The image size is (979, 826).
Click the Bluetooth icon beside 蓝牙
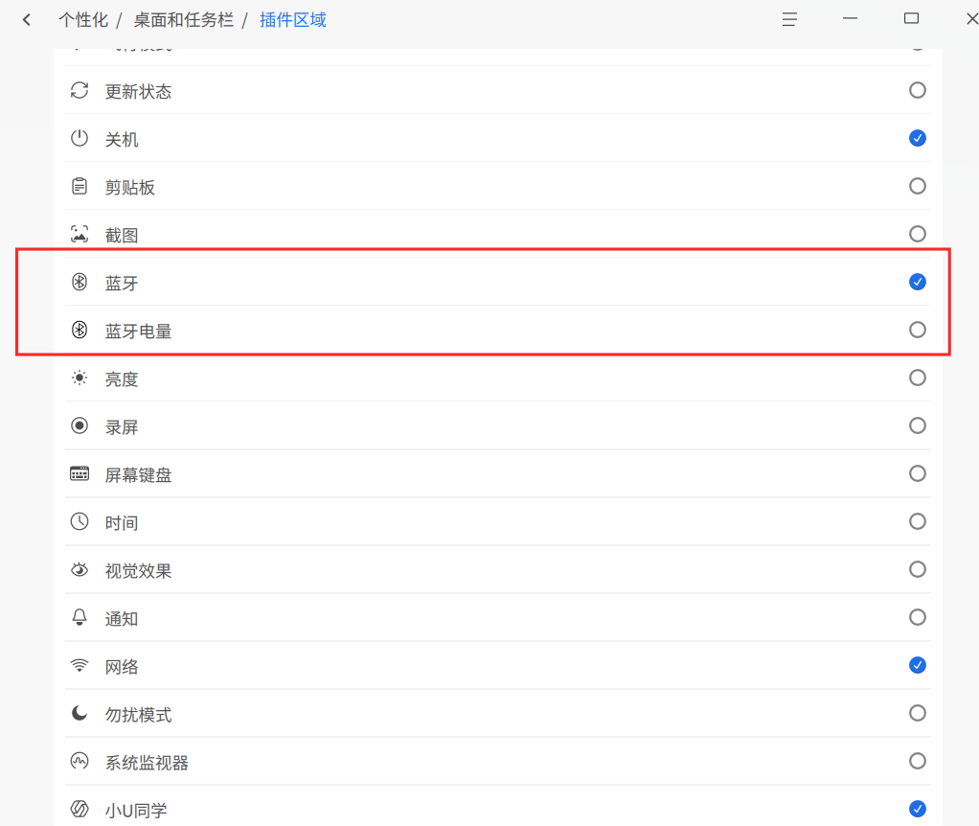tap(80, 282)
